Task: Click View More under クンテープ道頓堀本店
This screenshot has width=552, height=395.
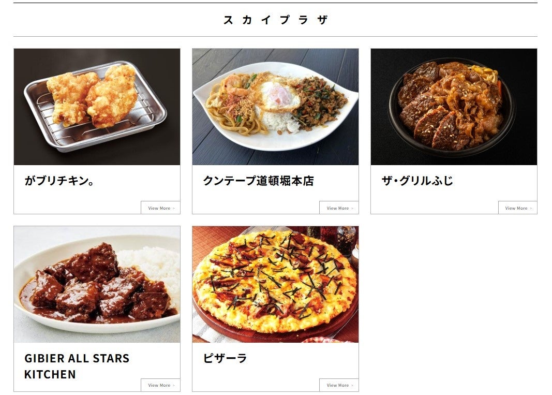Action: [x=339, y=208]
